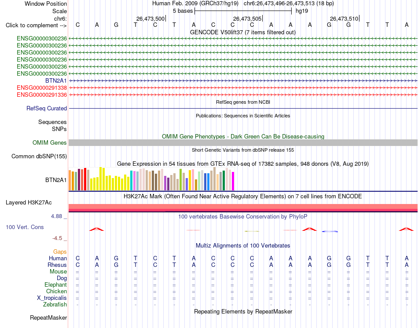This screenshot has width=418, height=328.
Task: Select the 'Zebrafish' alignment row label
Action: point(55,304)
